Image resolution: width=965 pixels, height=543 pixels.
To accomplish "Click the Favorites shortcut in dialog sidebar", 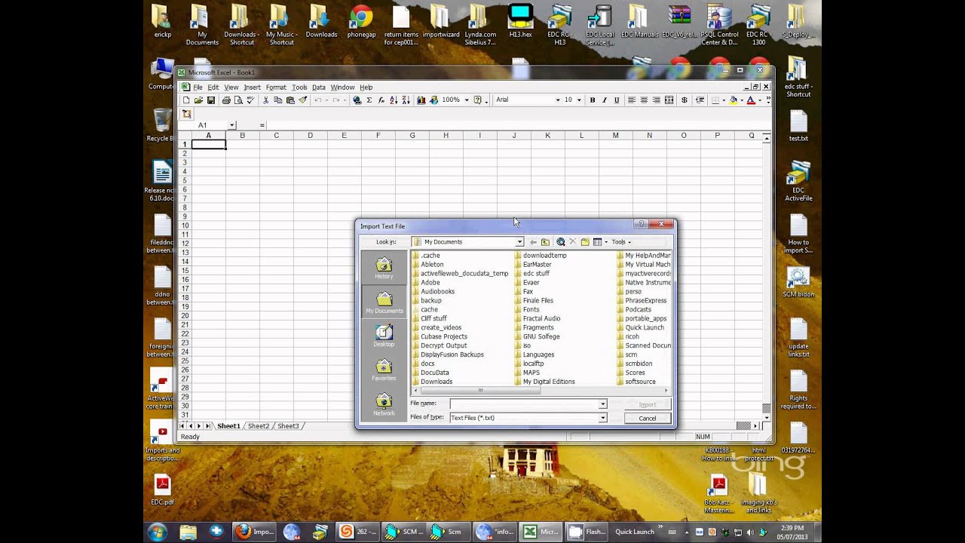I will [384, 370].
